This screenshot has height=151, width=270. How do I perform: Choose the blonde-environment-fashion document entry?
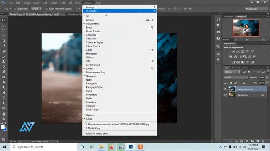tap(119, 124)
